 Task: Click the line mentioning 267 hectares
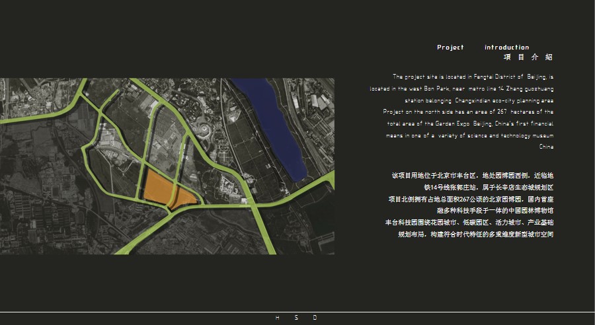[x=468, y=112]
